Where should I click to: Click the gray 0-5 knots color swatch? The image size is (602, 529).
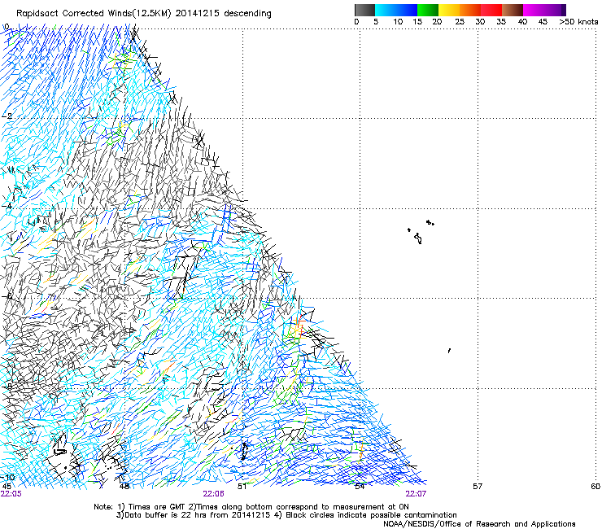pos(364,10)
